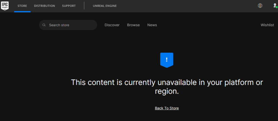This screenshot has height=121, width=278.
Task: Follow the Back To Store link
Action: tap(167, 108)
